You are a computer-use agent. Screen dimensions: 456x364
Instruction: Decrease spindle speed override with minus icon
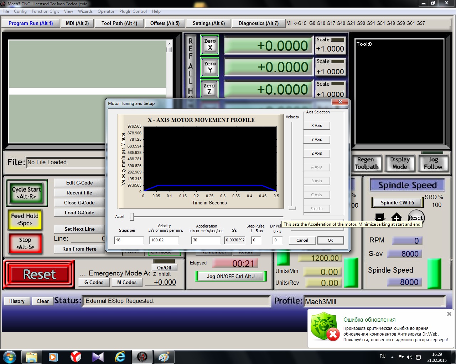380,217
